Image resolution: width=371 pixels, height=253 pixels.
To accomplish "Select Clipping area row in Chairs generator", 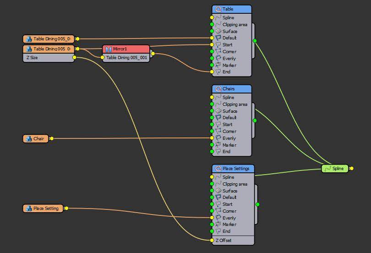I will [x=235, y=104].
